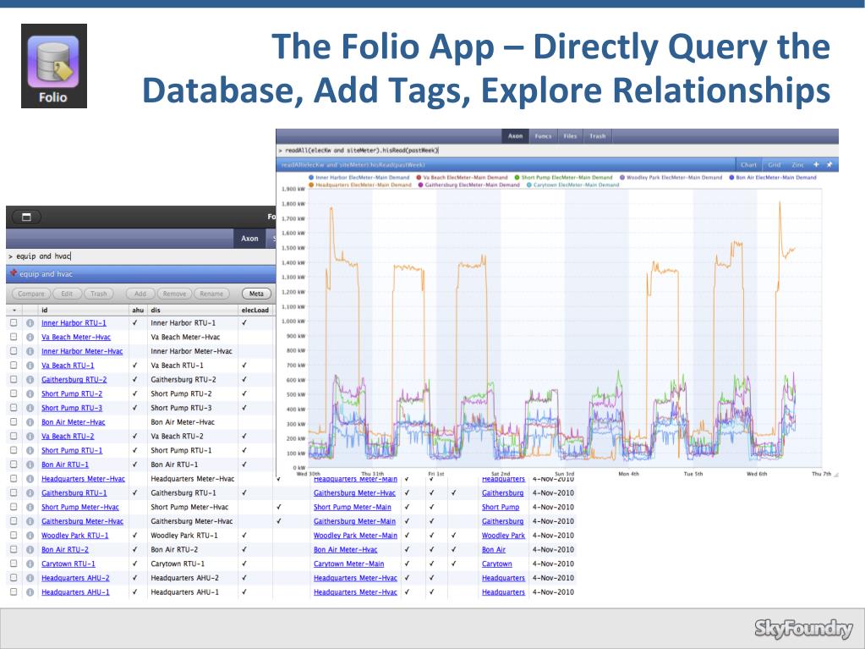The width and height of the screenshot is (865, 649).
Task: Open the Carytown site link
Action: point(496,564)
